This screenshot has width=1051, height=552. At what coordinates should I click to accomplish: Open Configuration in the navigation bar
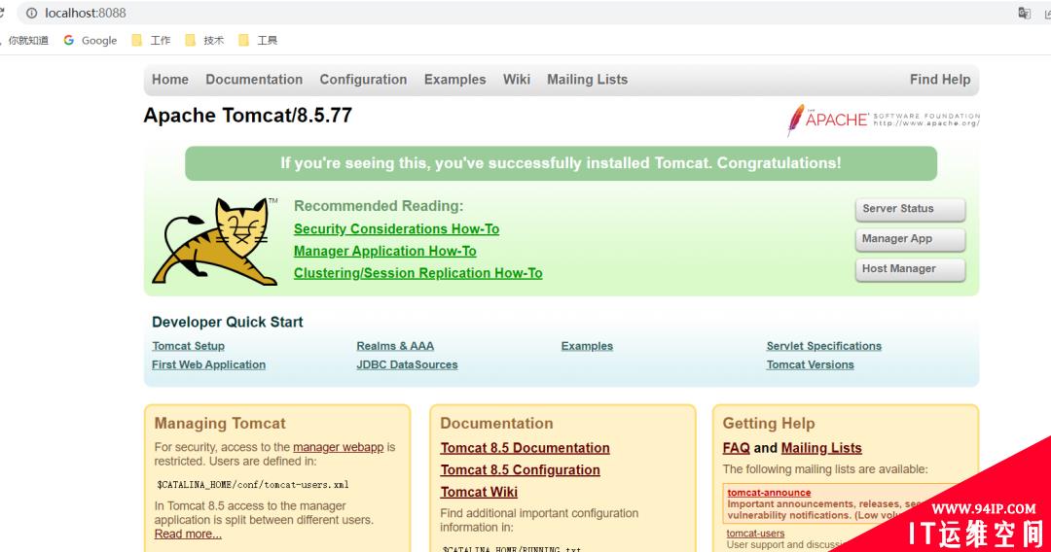(x=363, y=80)
